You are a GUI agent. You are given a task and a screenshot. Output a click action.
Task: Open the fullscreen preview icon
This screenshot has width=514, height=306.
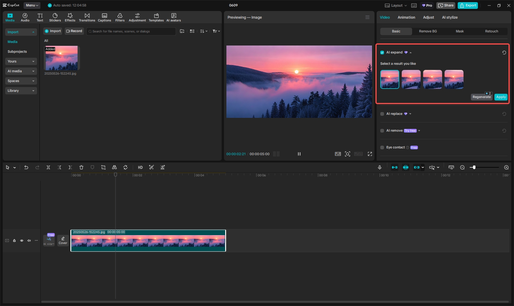370,154
